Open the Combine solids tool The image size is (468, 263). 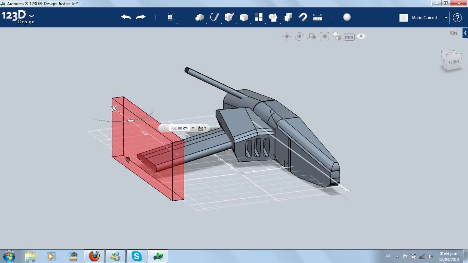[x=288, y=17]
